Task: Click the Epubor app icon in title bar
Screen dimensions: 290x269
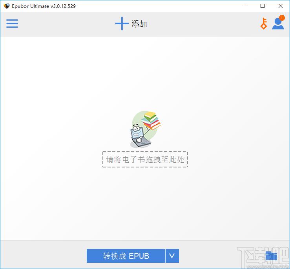Action: tap(6, 6)
